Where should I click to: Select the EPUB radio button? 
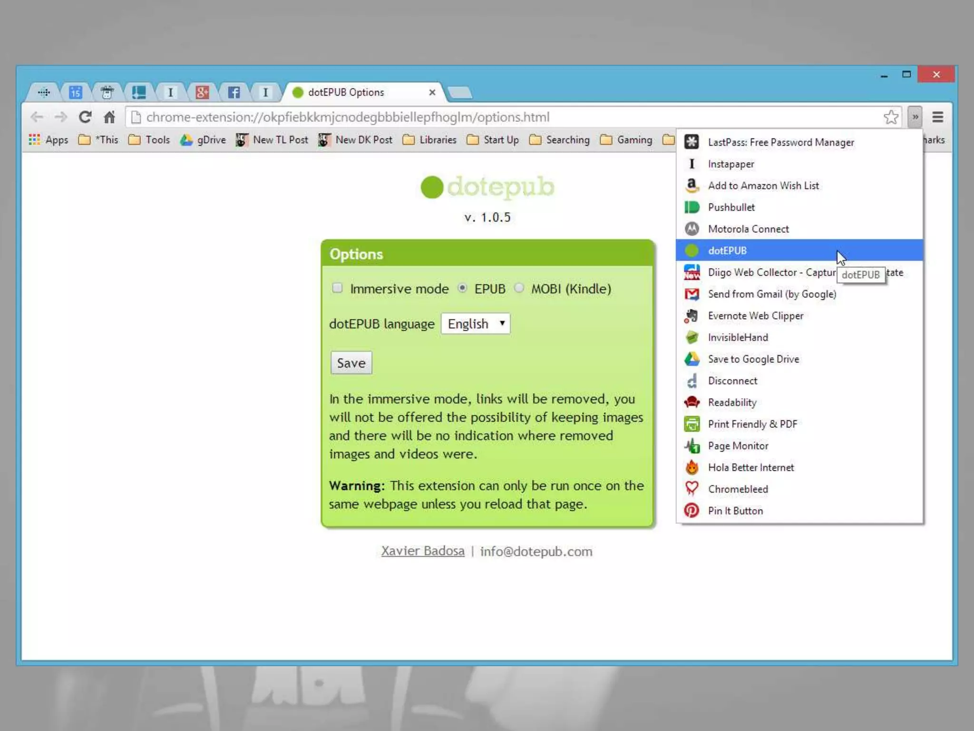tap(462, 288)
